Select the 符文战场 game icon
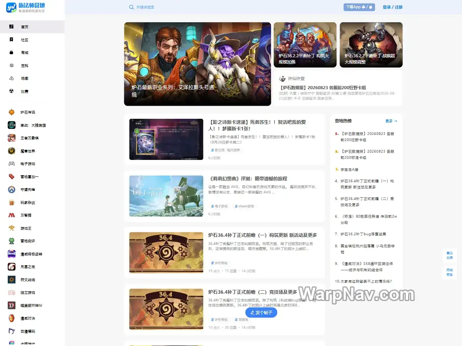Viewport: 462px width, 346px height. click(x=12, y=279)
